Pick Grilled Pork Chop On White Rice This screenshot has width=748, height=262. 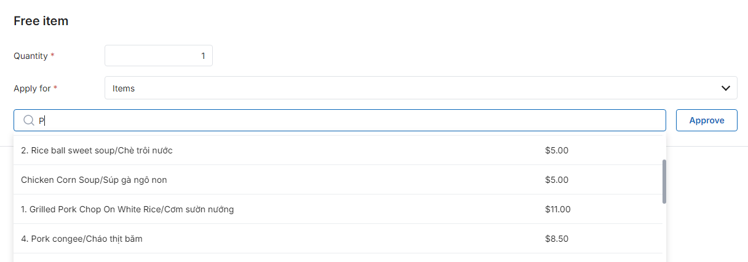click(x=338, y=209)
